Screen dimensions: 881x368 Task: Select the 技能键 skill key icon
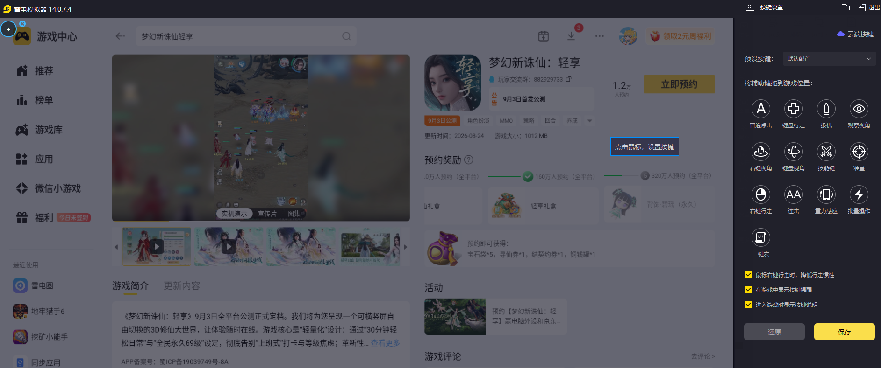tap(826, 152)
